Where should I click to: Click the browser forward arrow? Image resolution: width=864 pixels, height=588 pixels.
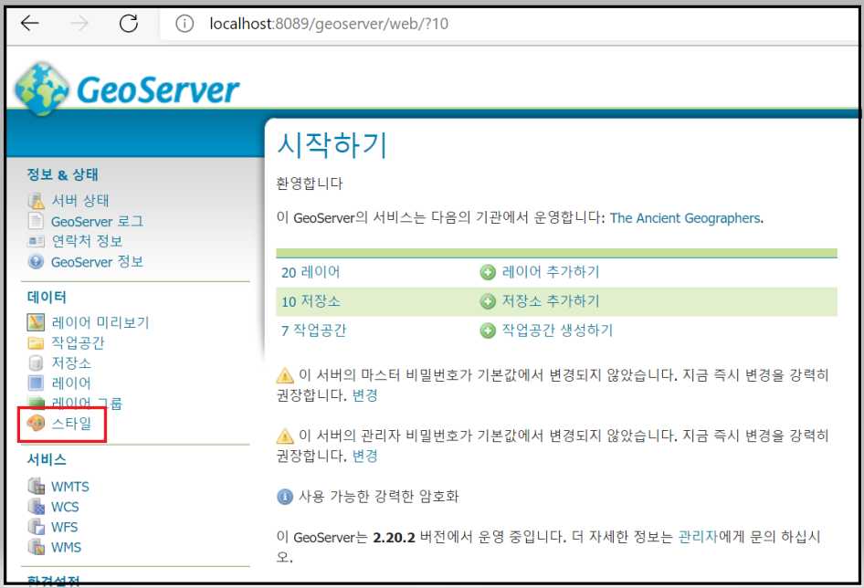[79, 23]
